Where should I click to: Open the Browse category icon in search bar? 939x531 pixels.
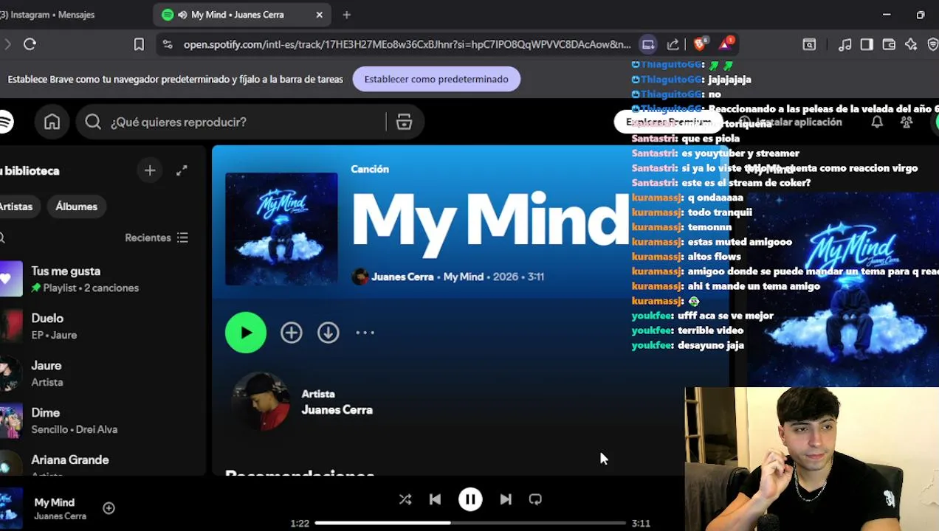coord(404,122)
